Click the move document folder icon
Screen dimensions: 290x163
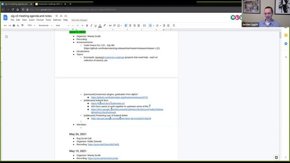point(61,16)
